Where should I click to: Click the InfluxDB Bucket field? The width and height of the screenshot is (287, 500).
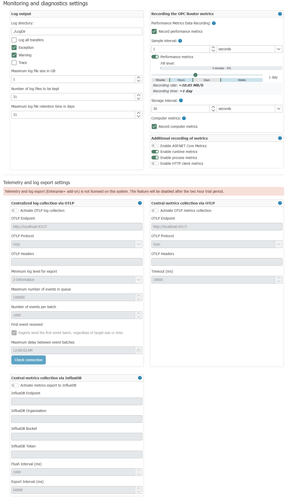pos(77,437)
